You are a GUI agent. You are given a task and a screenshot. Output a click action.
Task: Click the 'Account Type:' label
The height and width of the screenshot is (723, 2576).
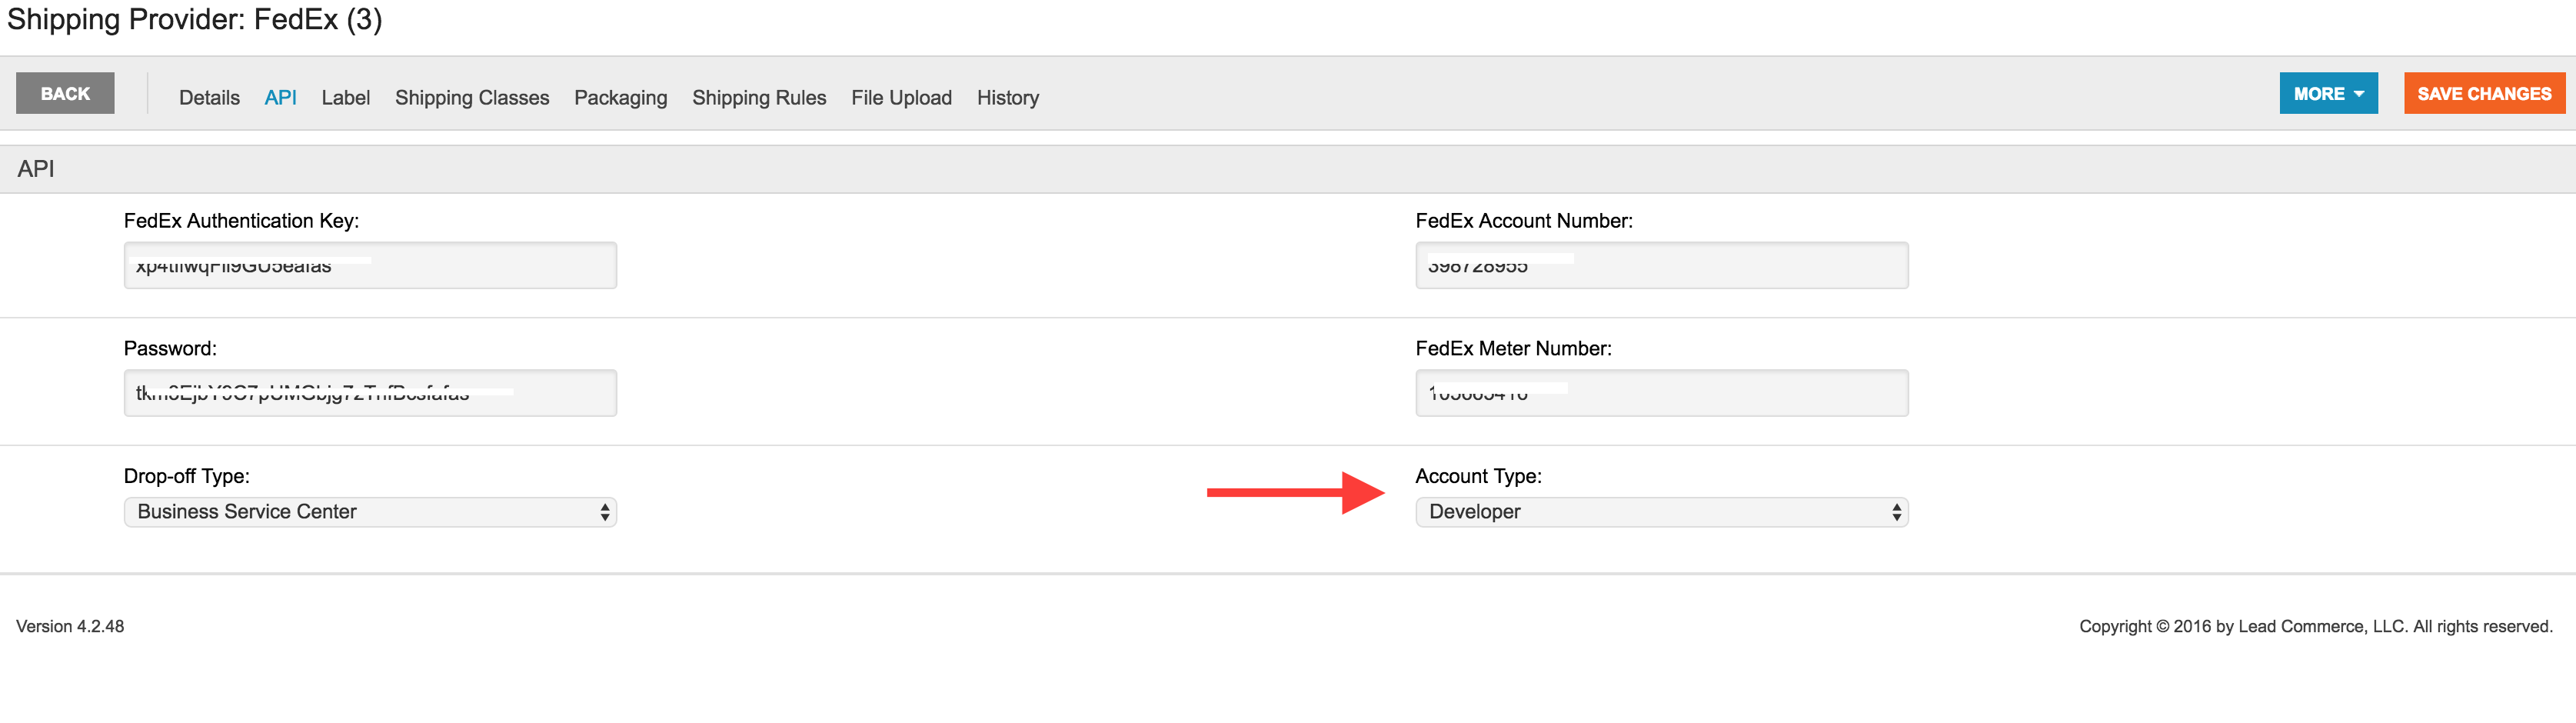tap(1478, 476)
